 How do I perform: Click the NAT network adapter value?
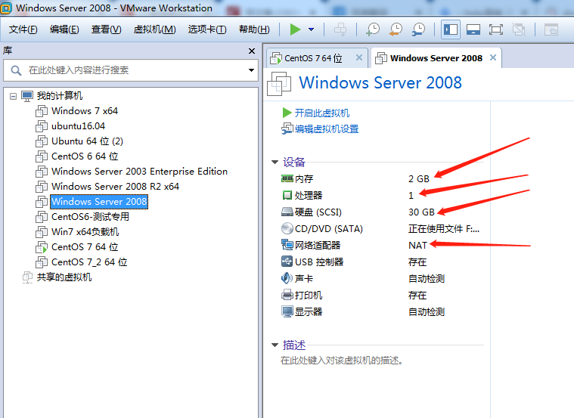[x=417, y=245]
